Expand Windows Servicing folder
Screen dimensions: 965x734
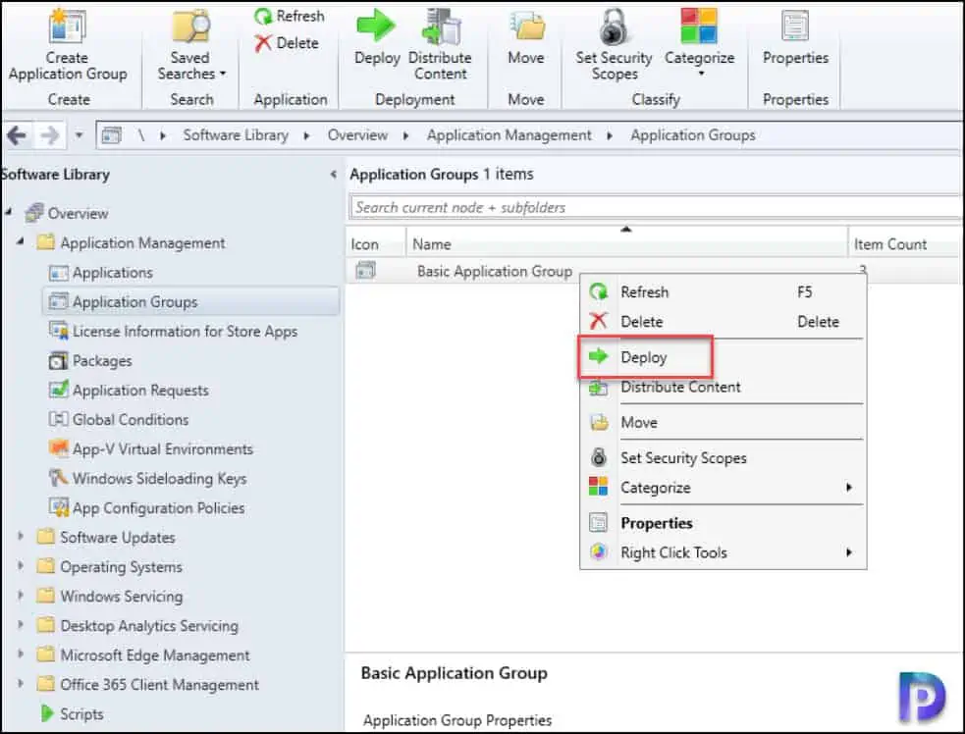21,595
